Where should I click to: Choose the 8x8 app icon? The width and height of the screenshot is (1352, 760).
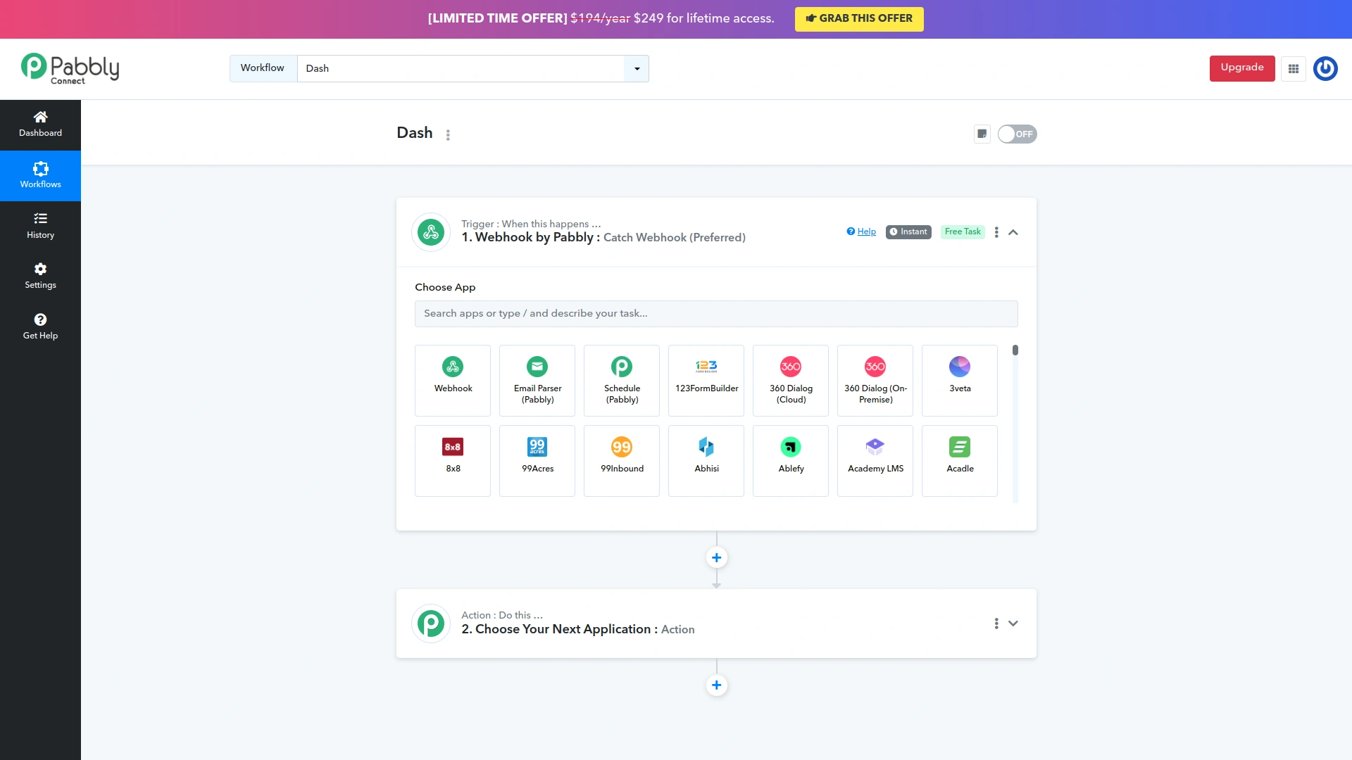point(452,460)
